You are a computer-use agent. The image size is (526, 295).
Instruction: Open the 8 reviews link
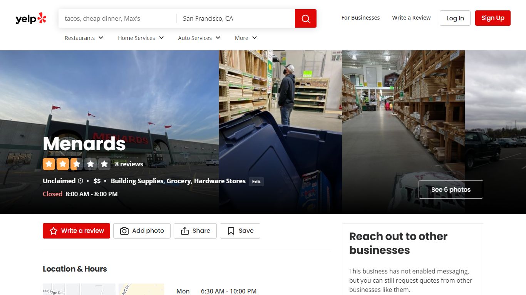click(129, 164)
